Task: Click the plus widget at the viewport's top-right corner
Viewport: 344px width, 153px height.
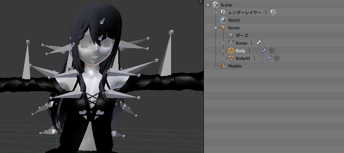Action: (x=200, y=2)
